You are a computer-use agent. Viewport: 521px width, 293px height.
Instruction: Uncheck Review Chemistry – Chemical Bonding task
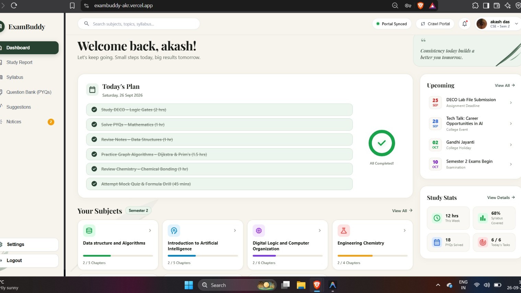(x=94, y=169)
